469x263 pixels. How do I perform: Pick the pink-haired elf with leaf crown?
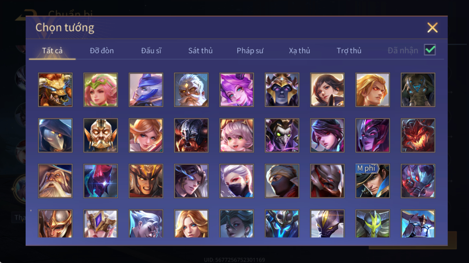[x=100, y=90]
